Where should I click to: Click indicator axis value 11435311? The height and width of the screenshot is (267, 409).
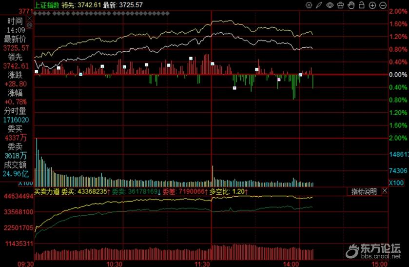19,244
